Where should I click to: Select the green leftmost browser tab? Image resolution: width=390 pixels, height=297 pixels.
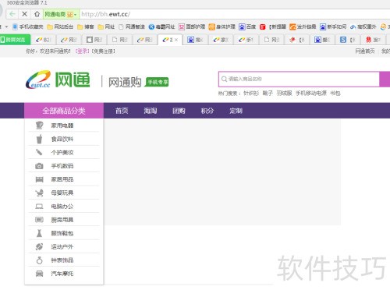[15, 40]
